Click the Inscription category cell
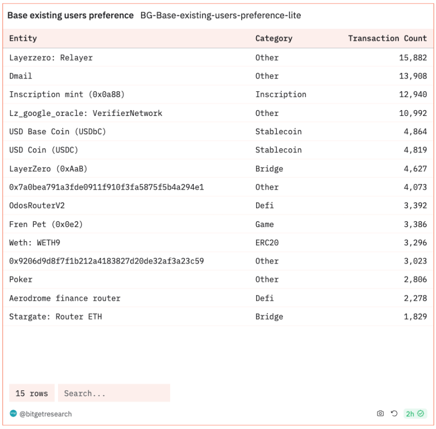 point(281,94)
